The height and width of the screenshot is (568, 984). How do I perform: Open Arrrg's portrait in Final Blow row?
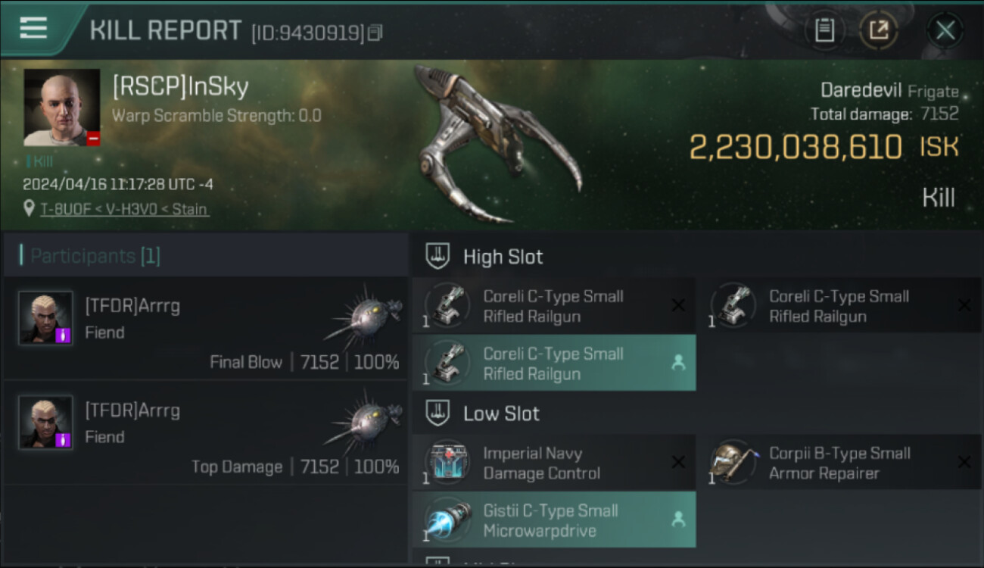(45, 318)
